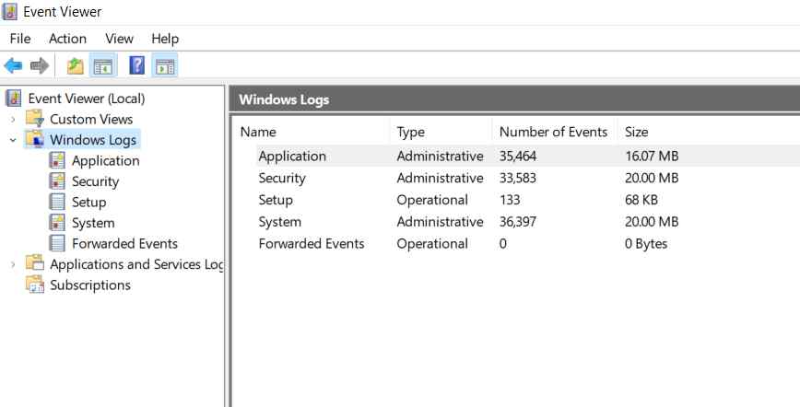Select Forwarded Events in the tree
This screenshot has height=407, width=800.
coord(124,244)
